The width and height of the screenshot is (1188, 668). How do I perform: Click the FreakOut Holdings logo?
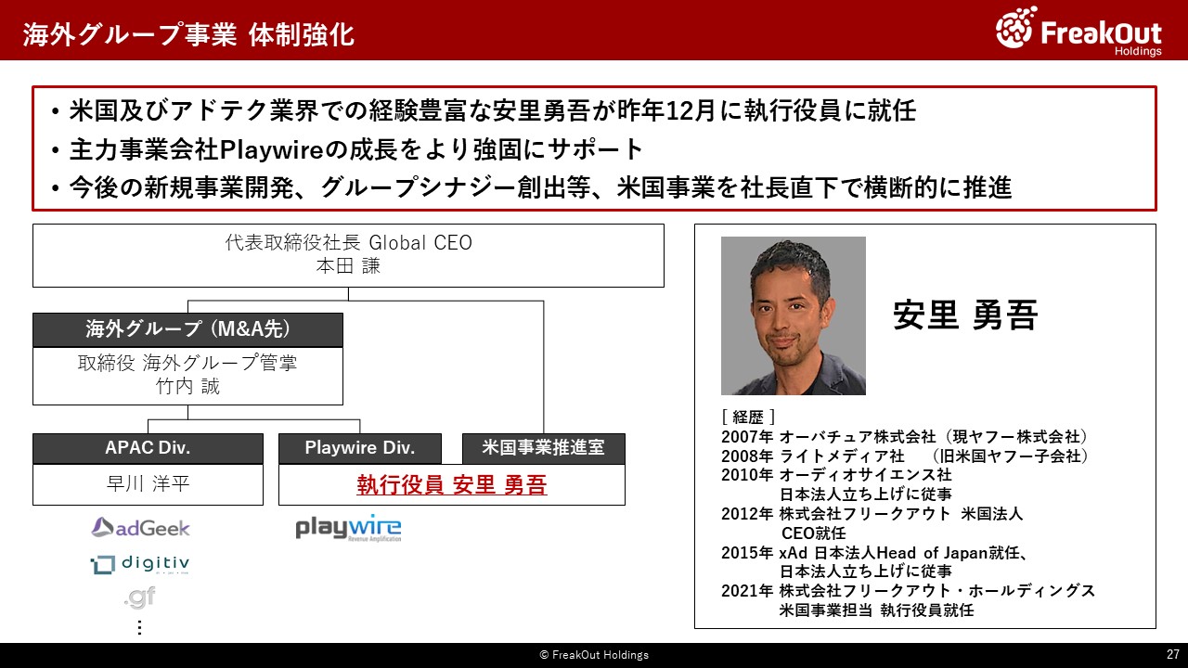1078,31
